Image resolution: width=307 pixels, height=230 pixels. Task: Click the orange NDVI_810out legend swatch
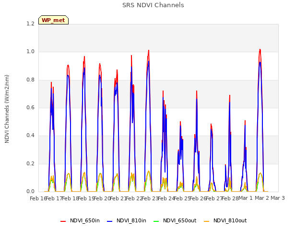click(x=207, y=221)
